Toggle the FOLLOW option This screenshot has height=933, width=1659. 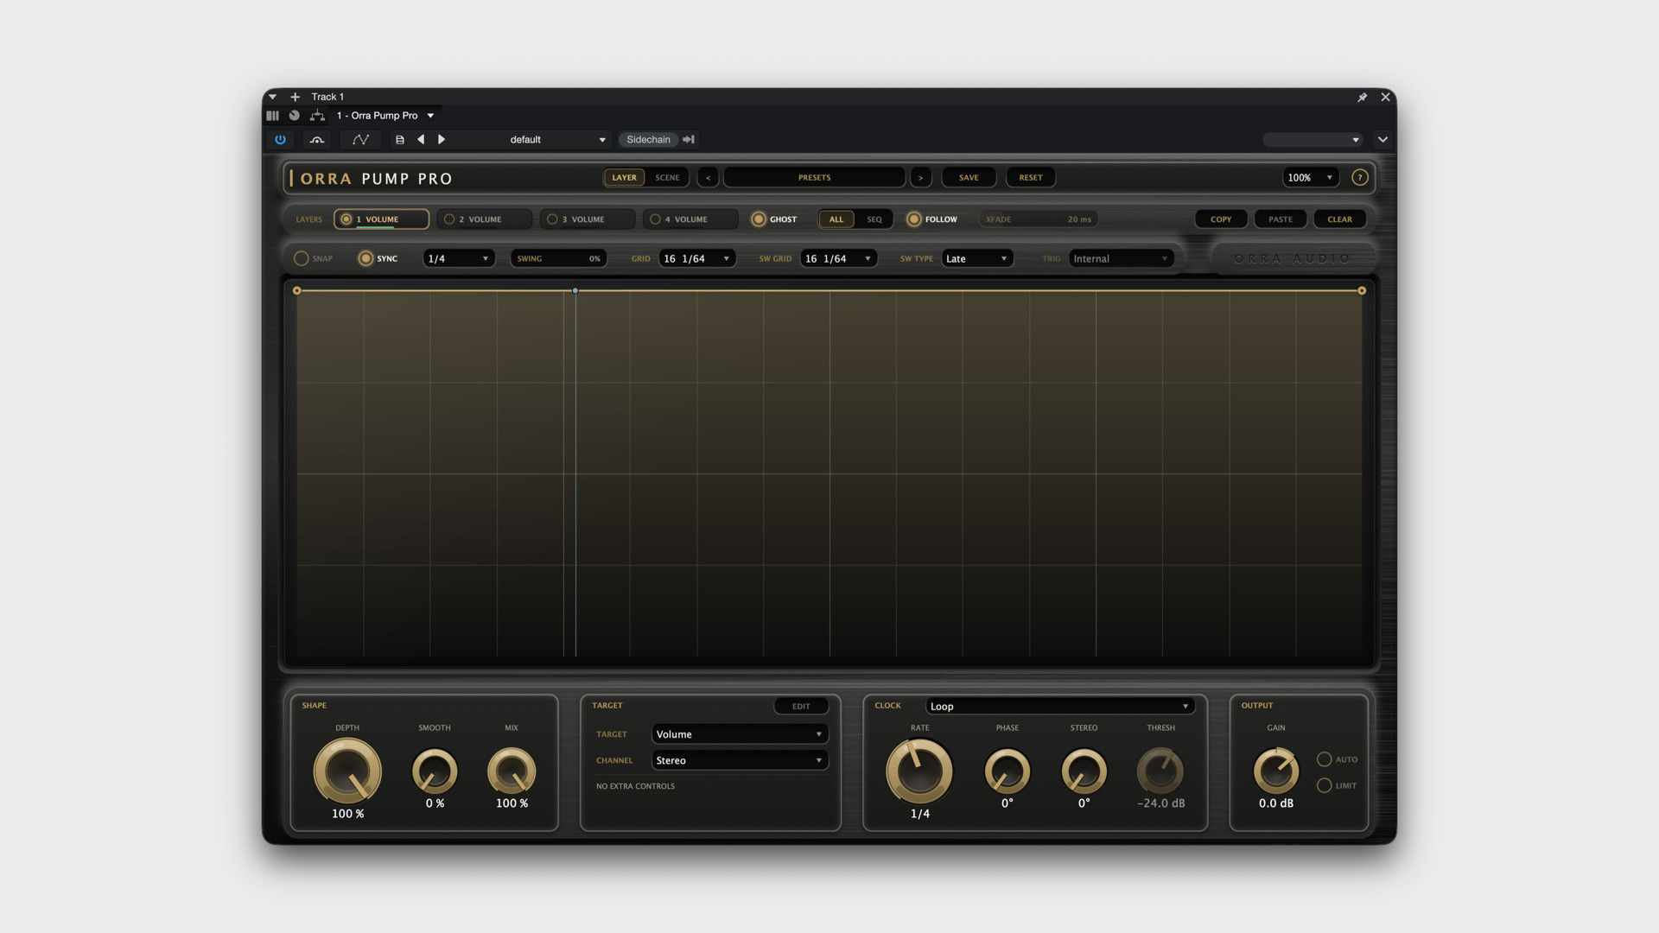tap(913, 219)
